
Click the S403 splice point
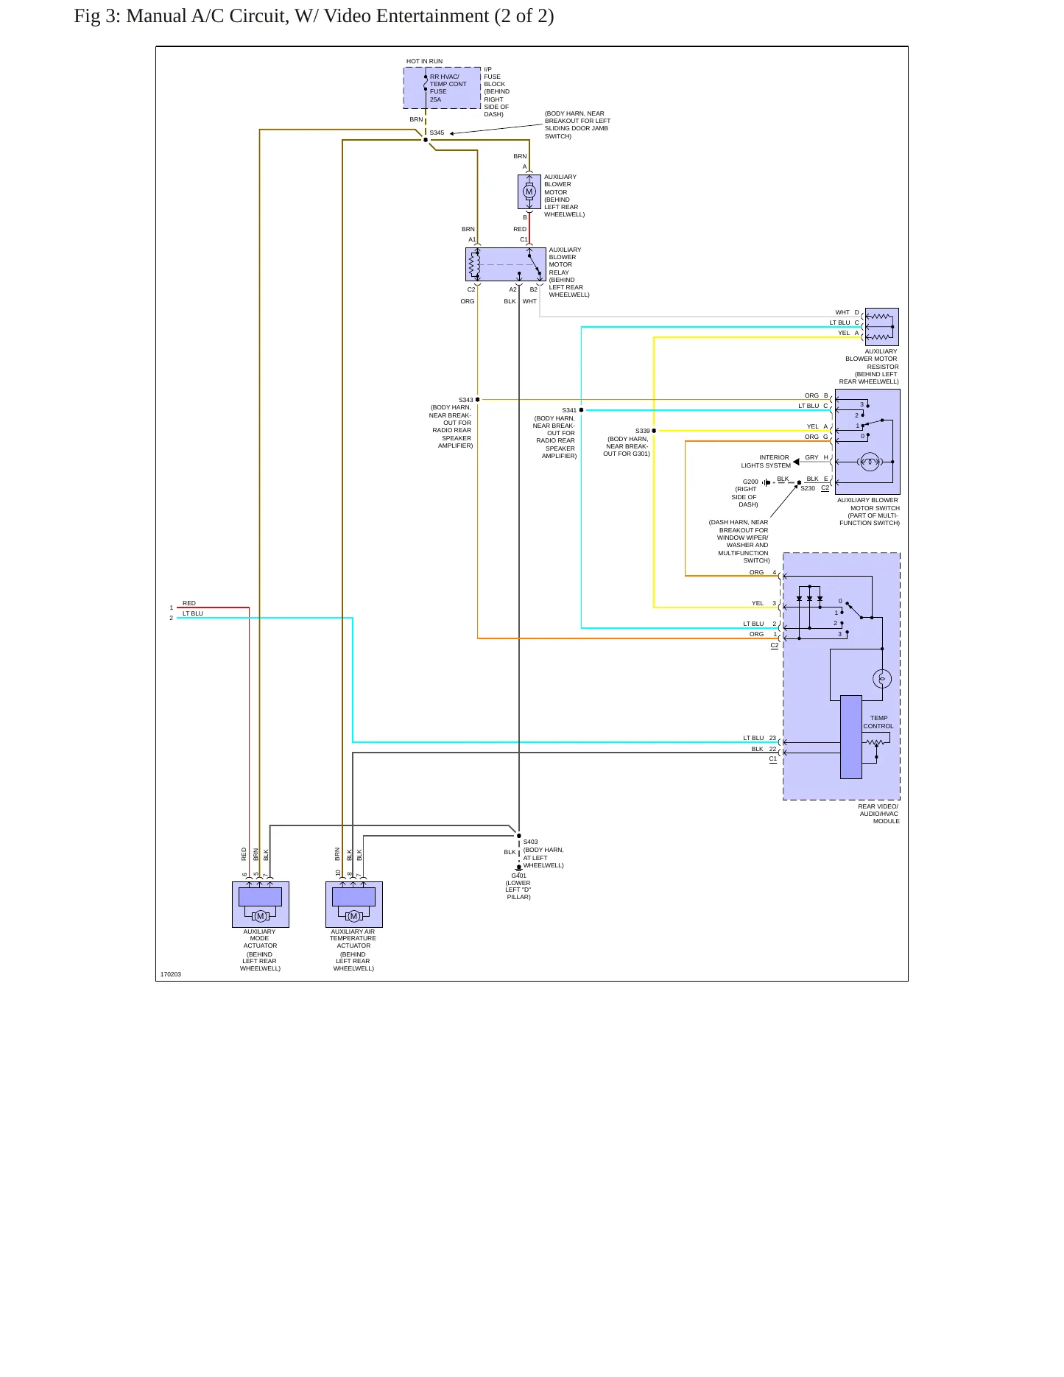519,836
